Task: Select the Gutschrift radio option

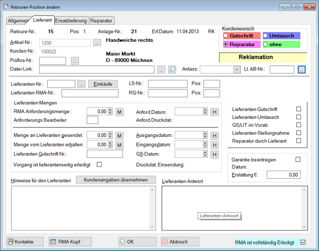Action: coord(225,36)
